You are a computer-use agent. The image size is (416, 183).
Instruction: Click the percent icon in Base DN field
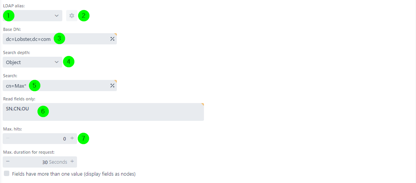click(112, 39)
